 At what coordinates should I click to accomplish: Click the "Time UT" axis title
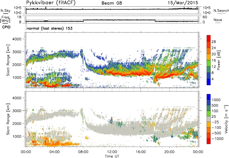[x=112, y=156]
